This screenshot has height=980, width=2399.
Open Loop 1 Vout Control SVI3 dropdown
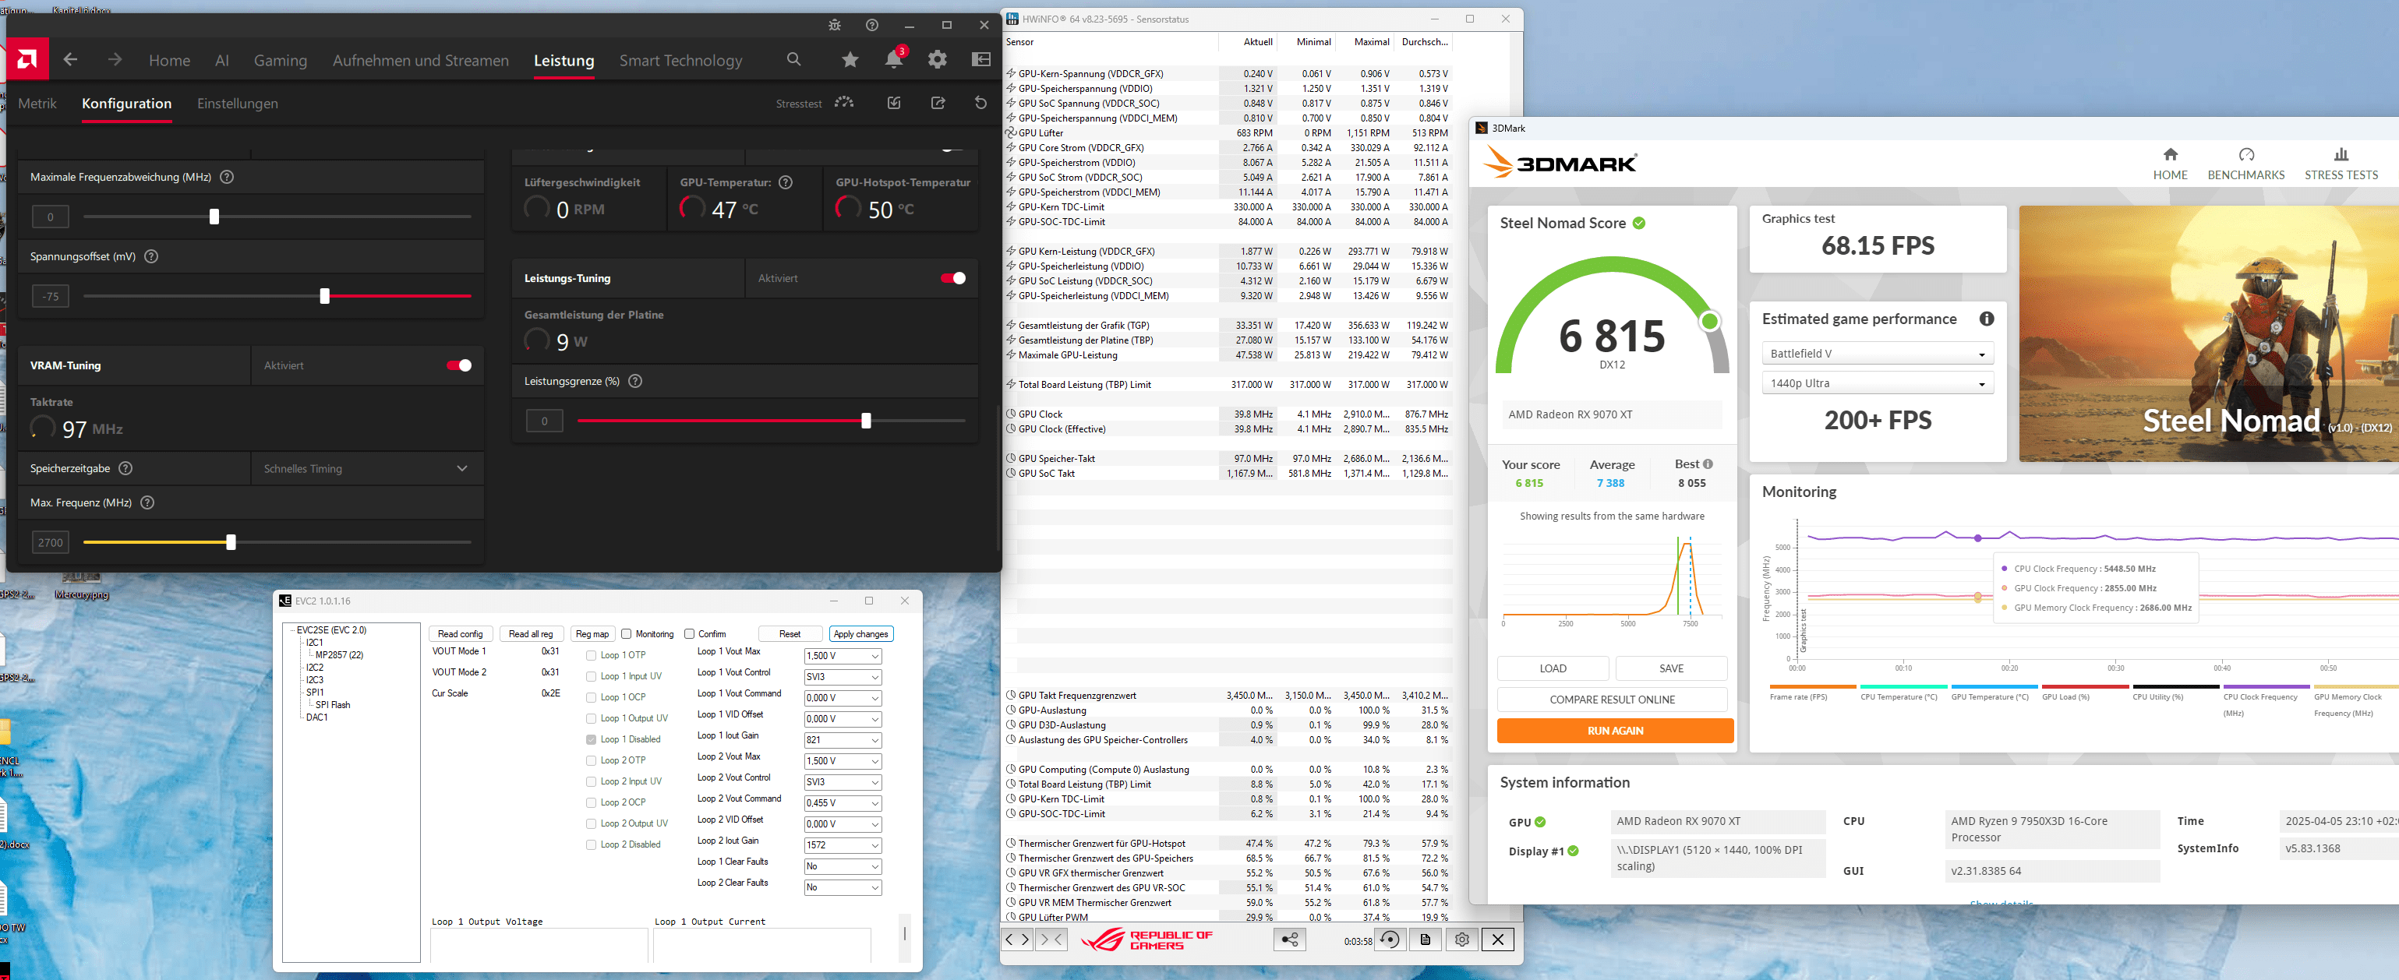click(842, 678)
